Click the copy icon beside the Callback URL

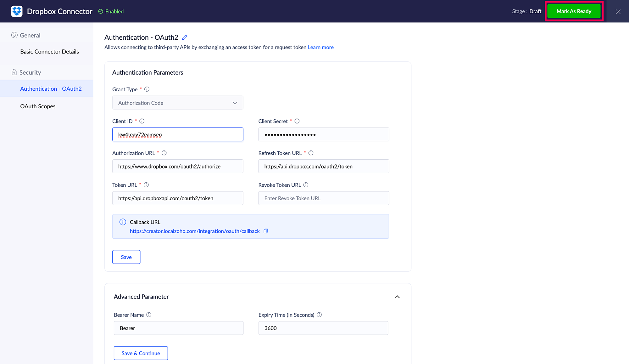[266, 231]
